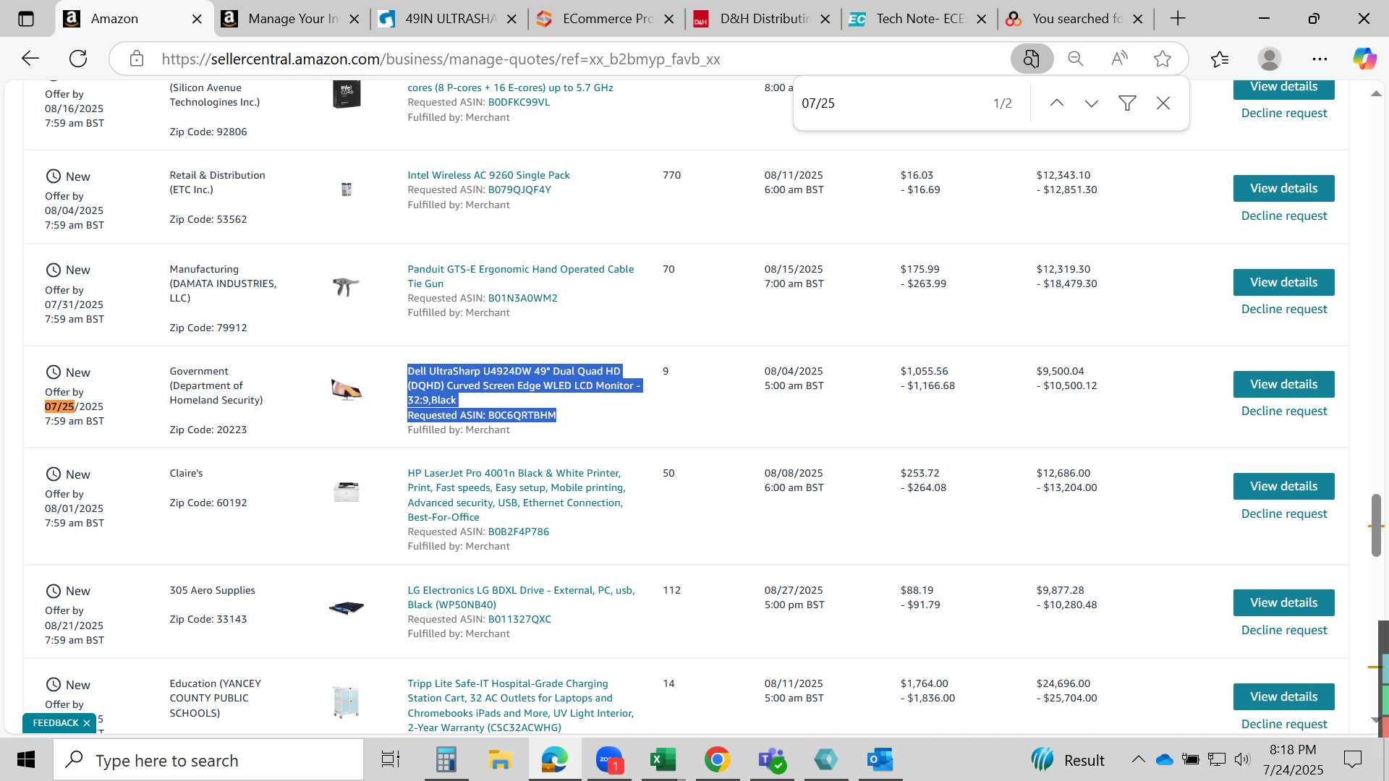Image resolution: width=1389 pixels, height=781 pixels.
Task: View details for Intel Wireless AC 9260
Action: pos(1283,189)
